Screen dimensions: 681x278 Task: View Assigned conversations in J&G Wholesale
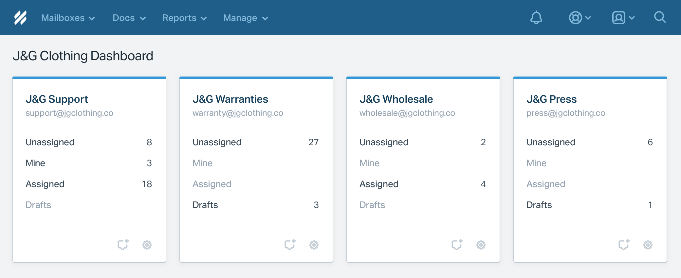click(x=379, y=184)
